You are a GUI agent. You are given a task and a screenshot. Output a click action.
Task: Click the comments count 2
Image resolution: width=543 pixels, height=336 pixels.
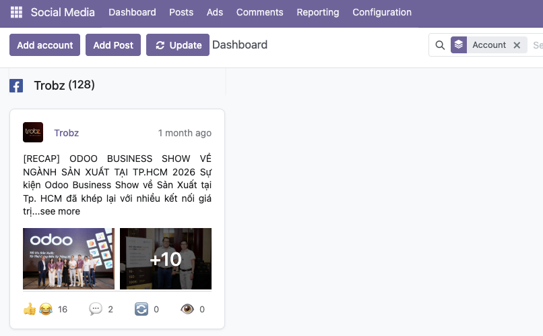(110, 309)
